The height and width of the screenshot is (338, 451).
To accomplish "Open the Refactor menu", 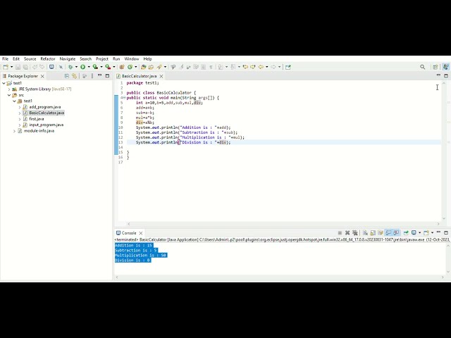I will (48, 59).
